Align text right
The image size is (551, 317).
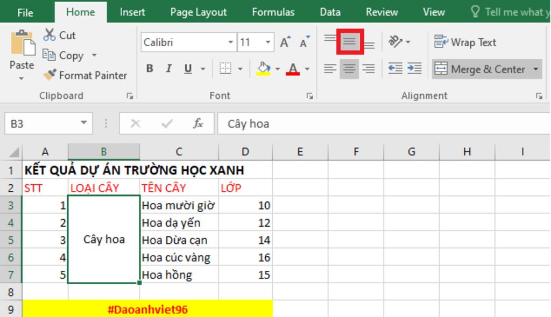tap(368, 68)
